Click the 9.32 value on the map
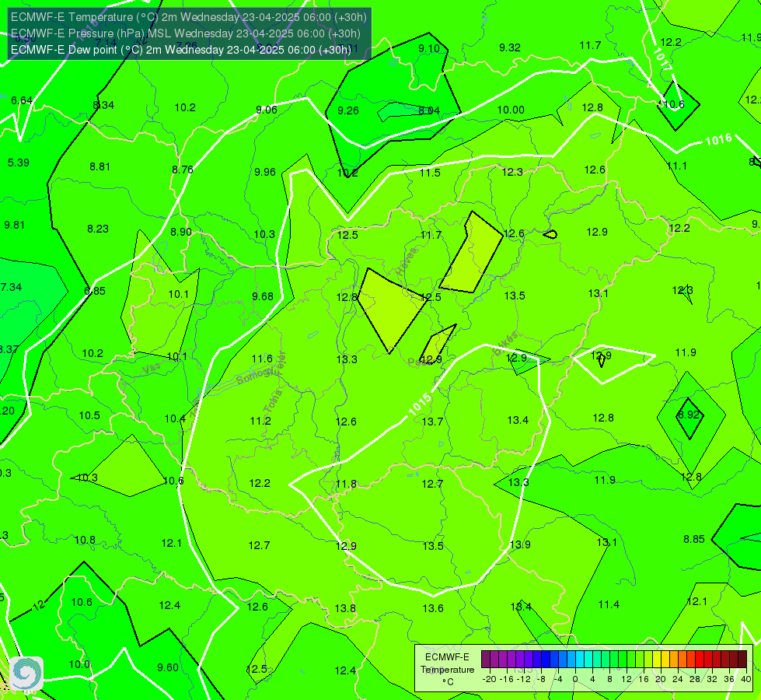761x700 pixels. [510, 47]
